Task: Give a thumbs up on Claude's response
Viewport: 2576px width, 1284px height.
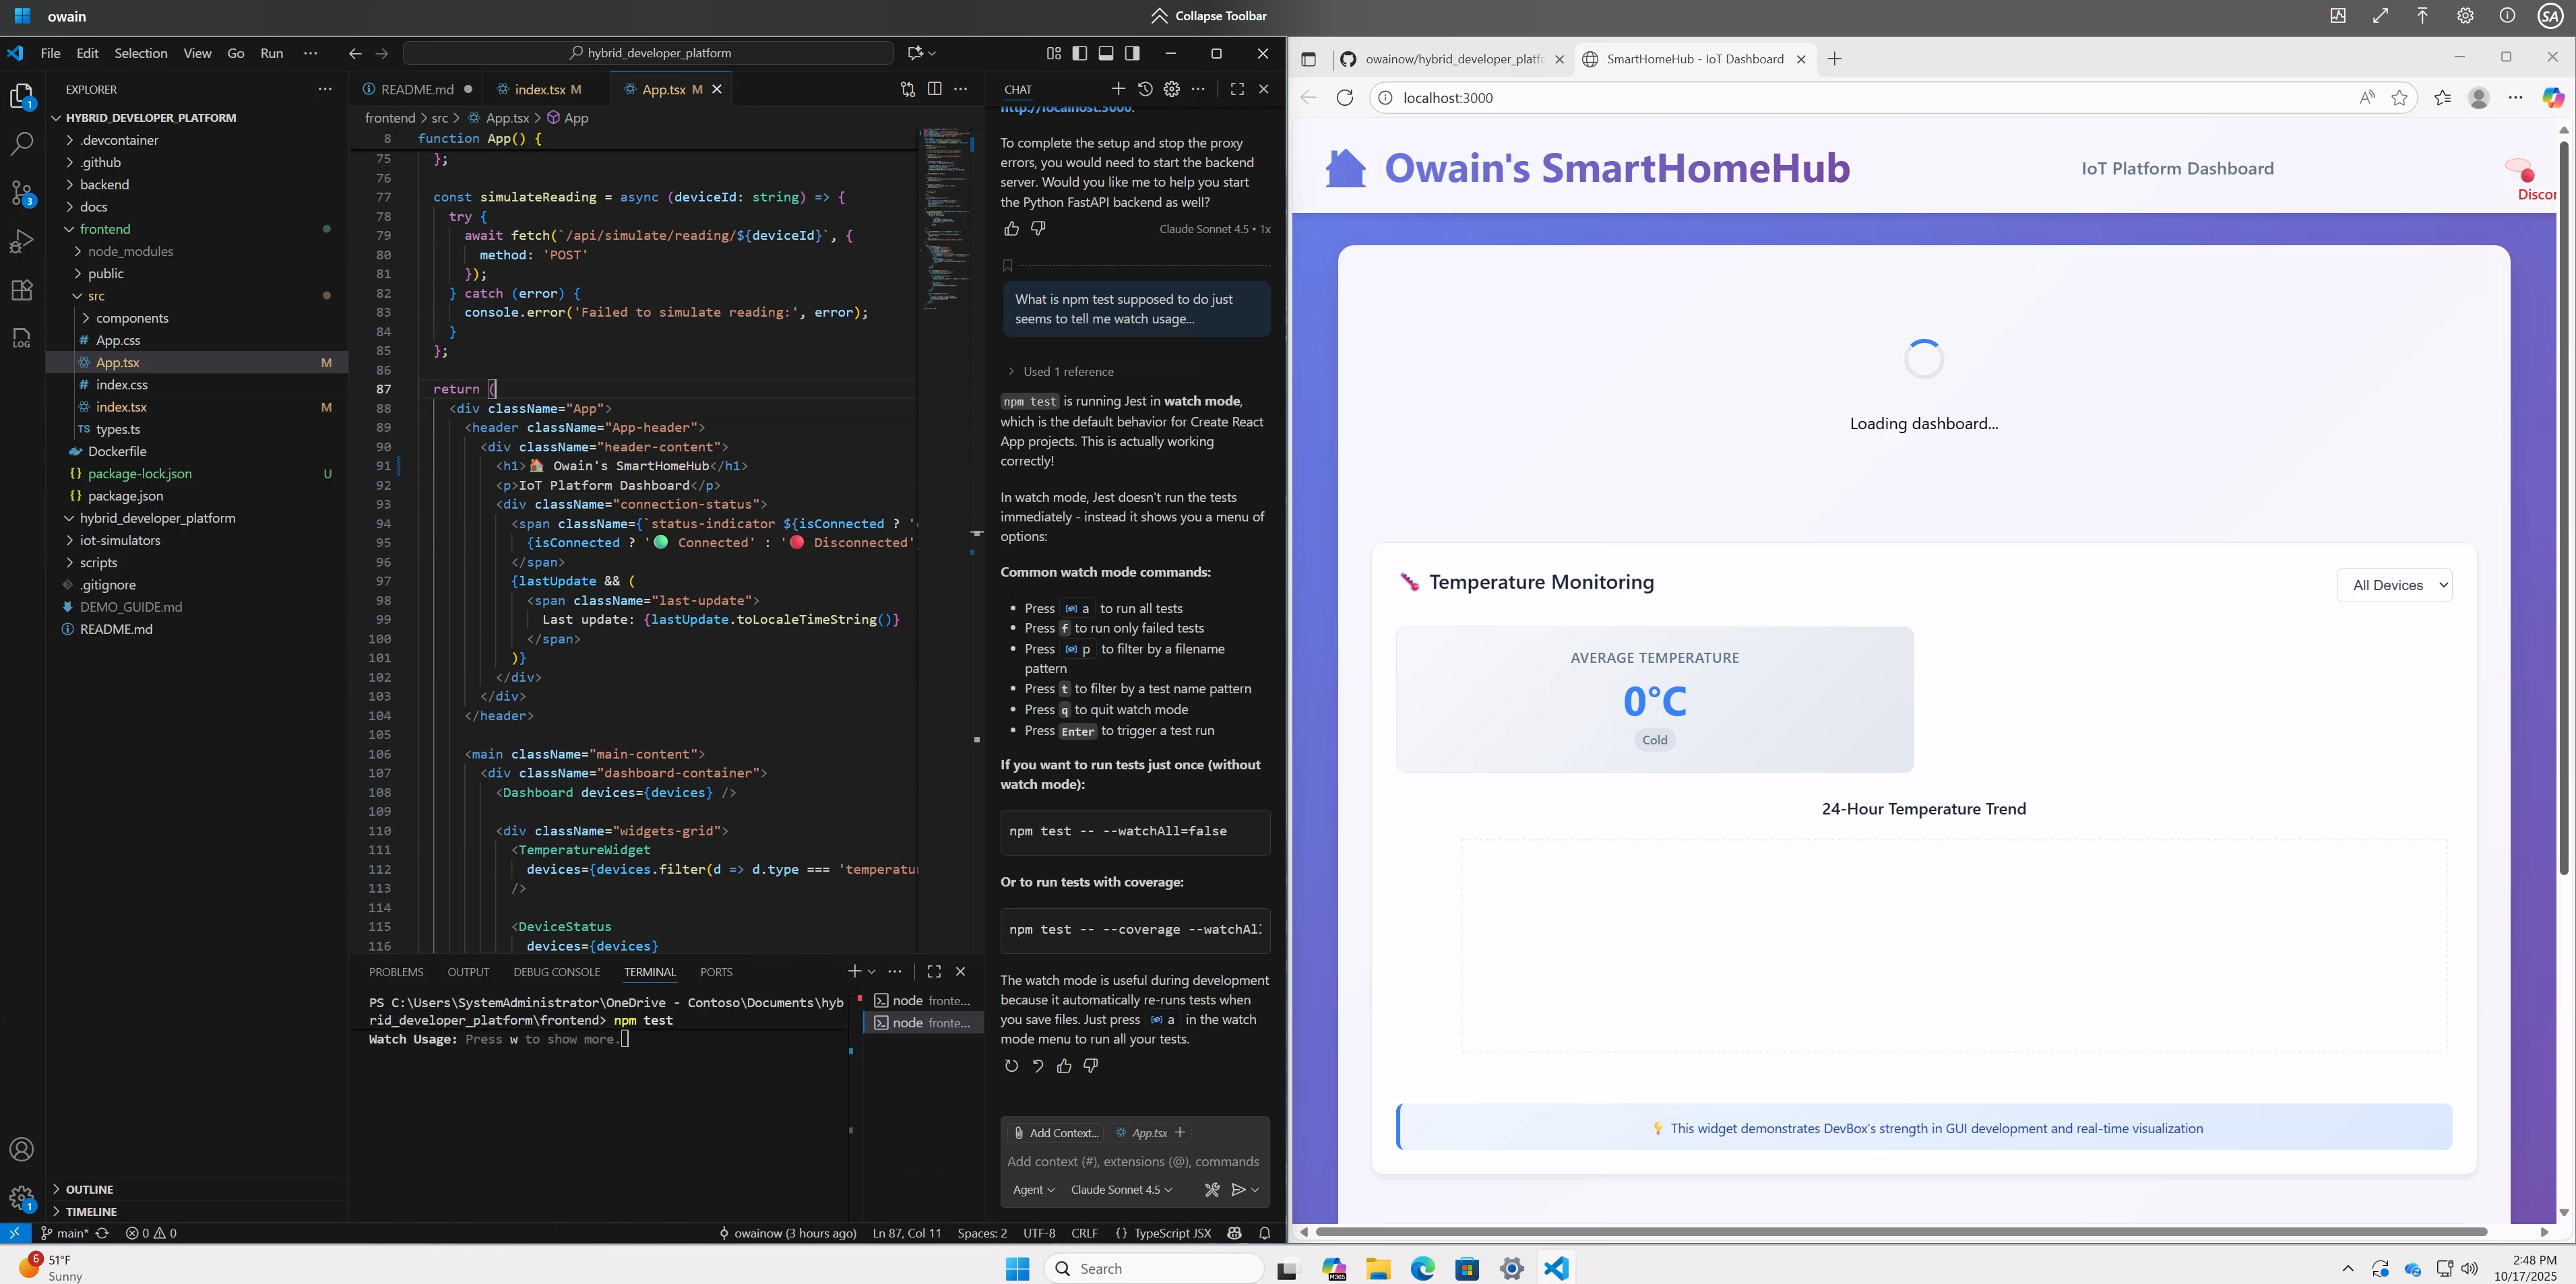Action: point(1064,1065)
